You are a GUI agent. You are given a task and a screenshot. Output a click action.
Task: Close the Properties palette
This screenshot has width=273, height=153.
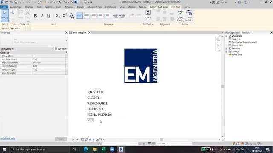pos(66,33)
